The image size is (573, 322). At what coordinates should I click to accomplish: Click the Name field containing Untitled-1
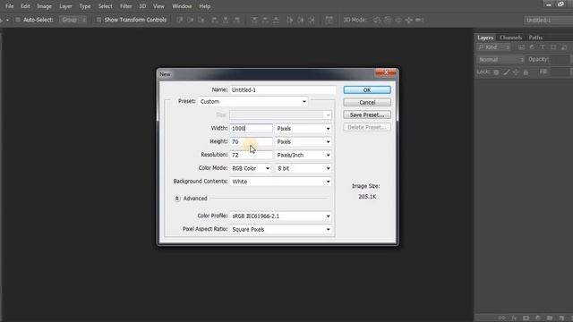[283, 89]
